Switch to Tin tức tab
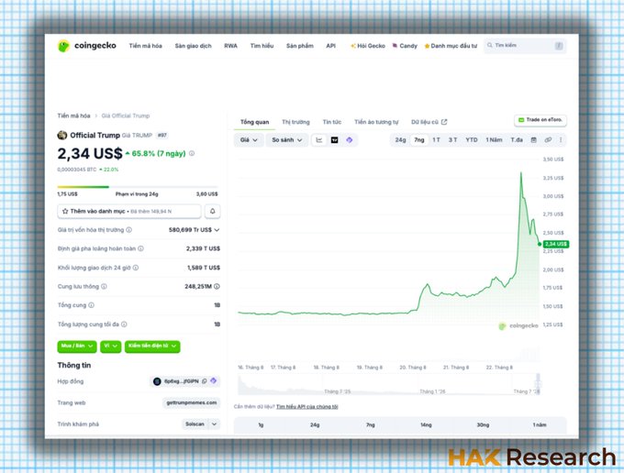This screenshot has width=624, height=473. 332,122
